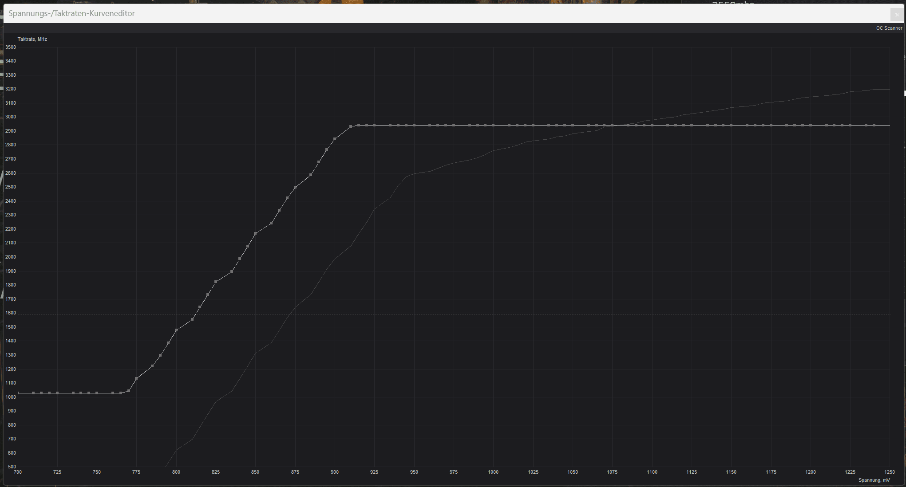906x487 pixels.
Task: Click the 1150 label on the voltage axis
Action: pos(731,472)
